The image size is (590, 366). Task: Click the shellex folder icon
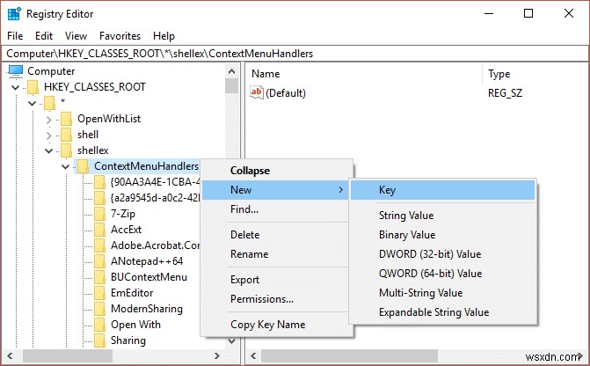(x=66, y=150)
